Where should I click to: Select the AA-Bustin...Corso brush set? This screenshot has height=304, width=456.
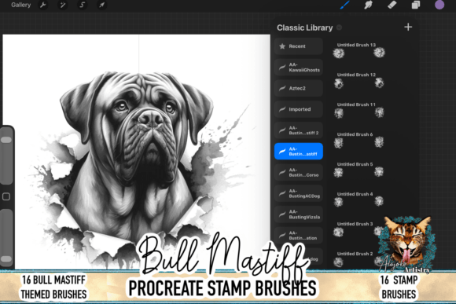pyautogui.click(x=299, y=172)
